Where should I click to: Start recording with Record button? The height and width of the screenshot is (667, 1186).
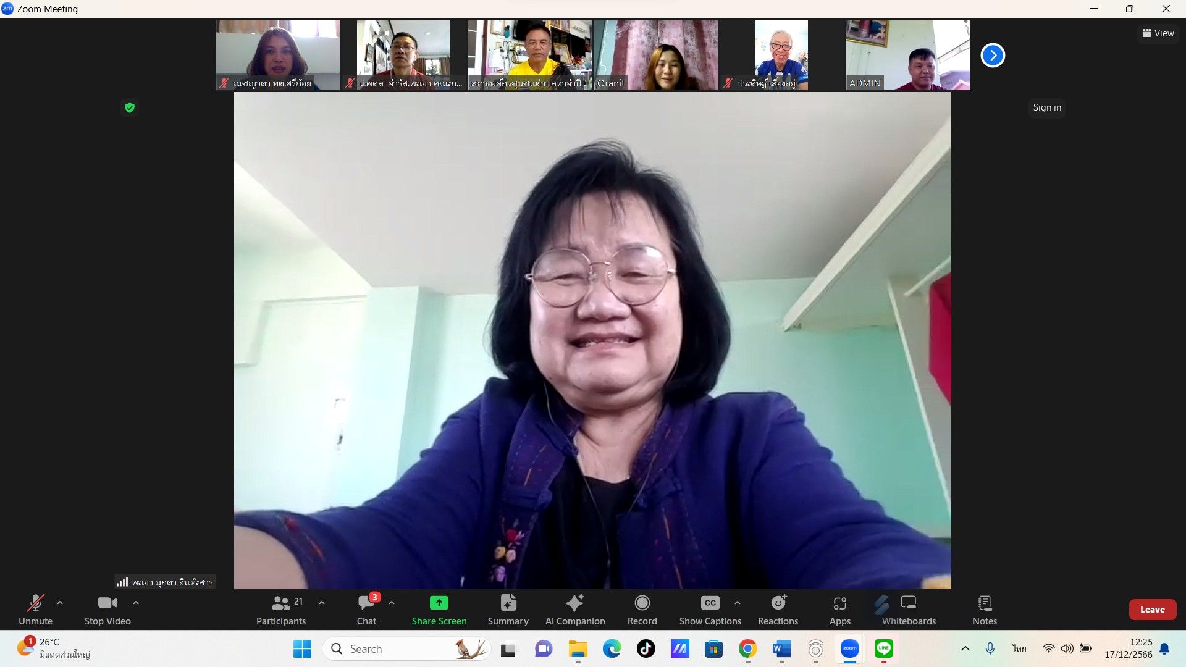642,603
